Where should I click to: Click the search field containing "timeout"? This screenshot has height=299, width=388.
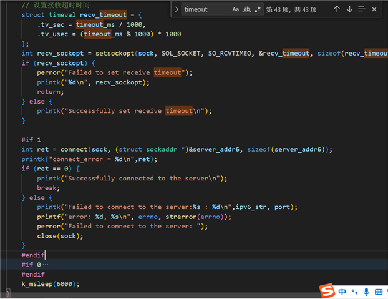(x=205, y=9)
